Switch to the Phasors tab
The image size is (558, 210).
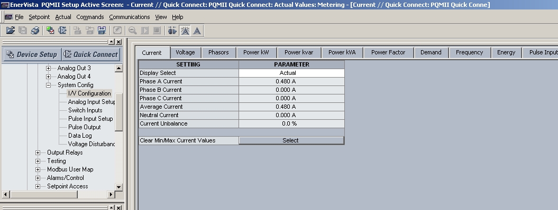(218, 53)
